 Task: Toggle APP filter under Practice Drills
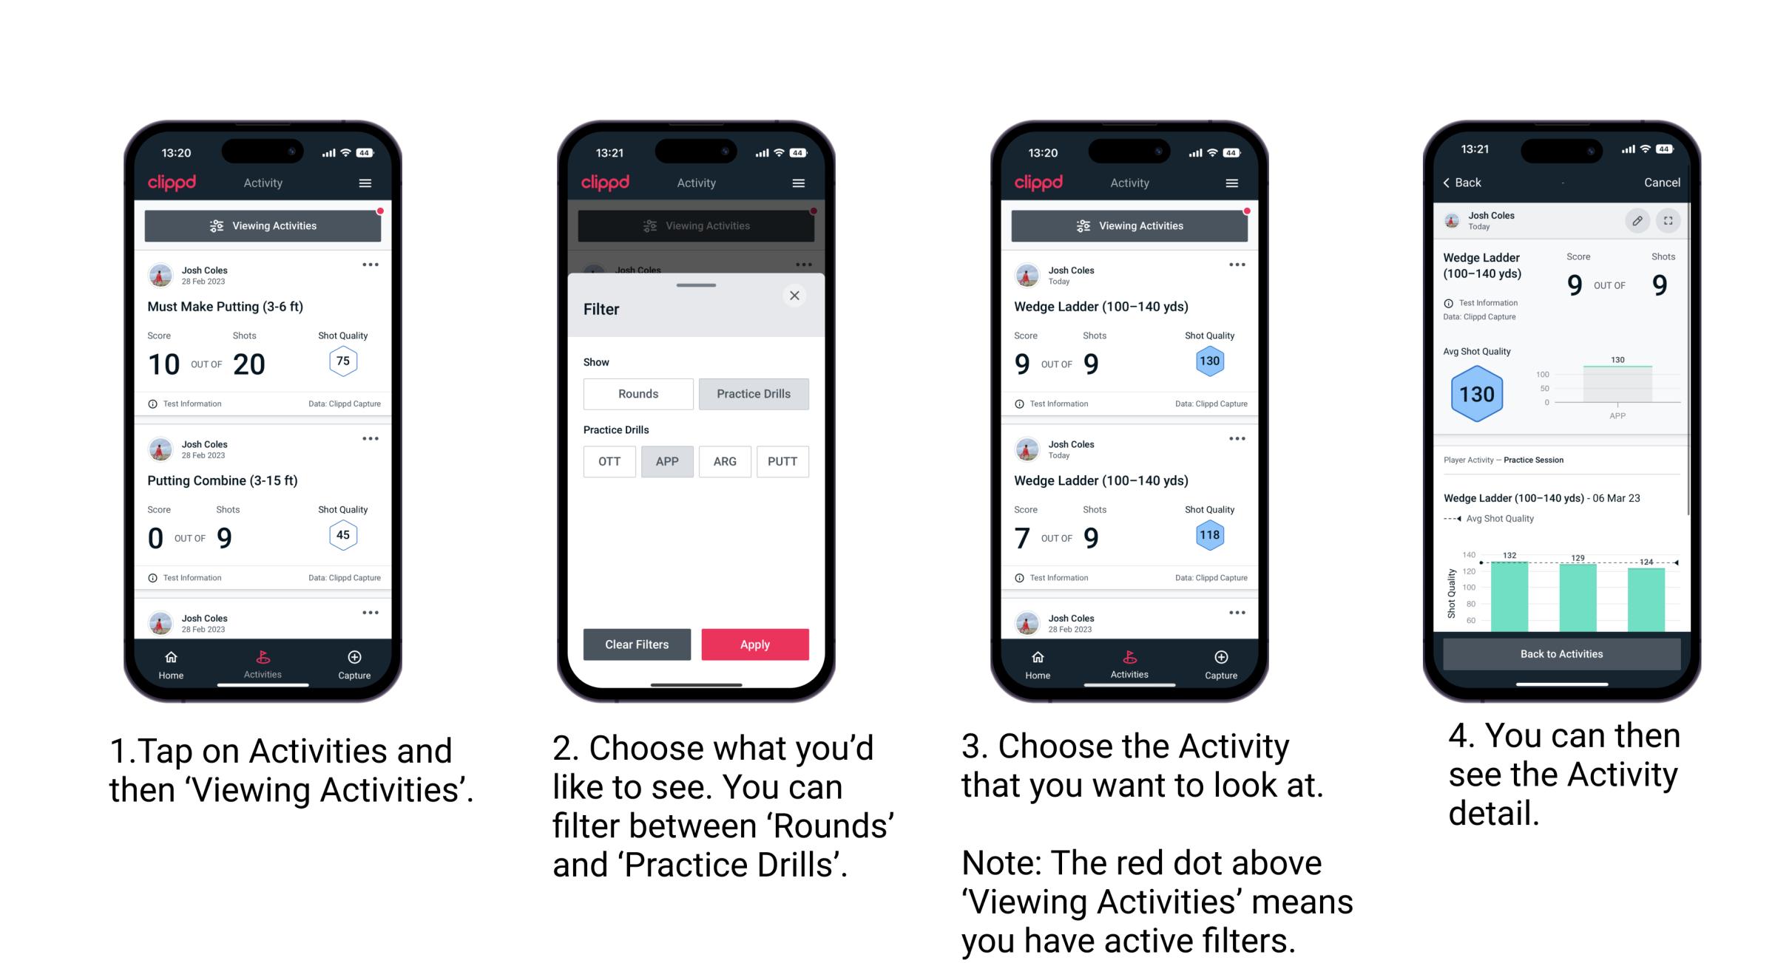[667, 461]
